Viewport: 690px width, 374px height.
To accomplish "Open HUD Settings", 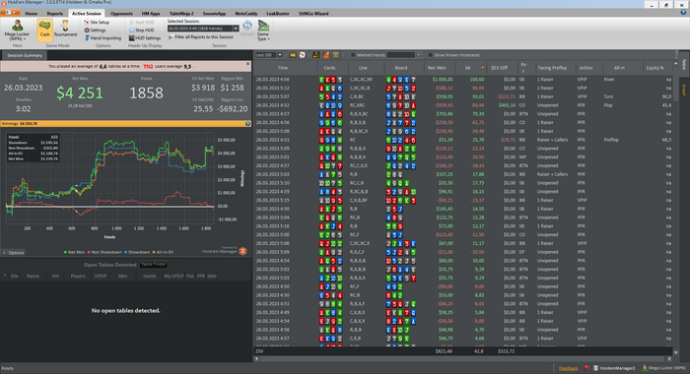I will 145,38.
